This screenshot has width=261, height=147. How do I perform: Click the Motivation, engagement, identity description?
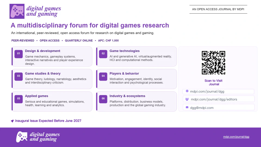coord(136,81)
